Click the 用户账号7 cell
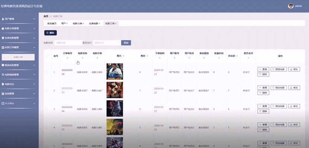The image size is (309, 148). coord(174,91)
